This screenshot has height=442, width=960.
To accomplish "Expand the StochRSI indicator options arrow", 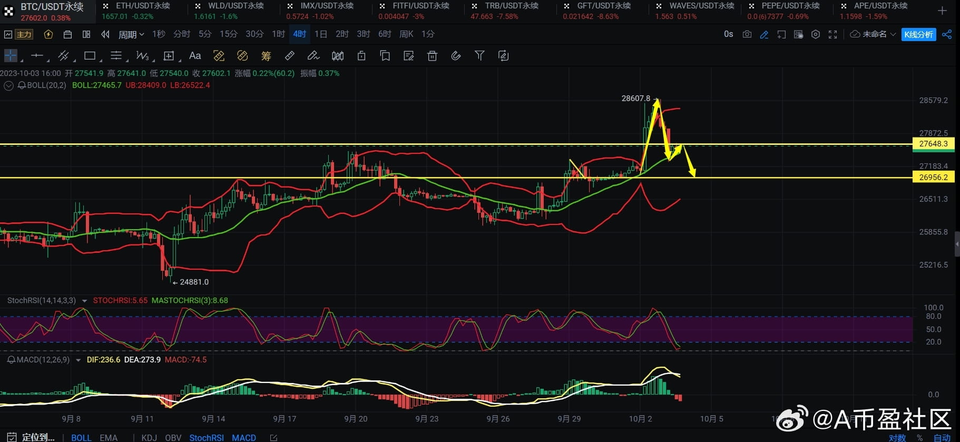I will tap(84, 301).
